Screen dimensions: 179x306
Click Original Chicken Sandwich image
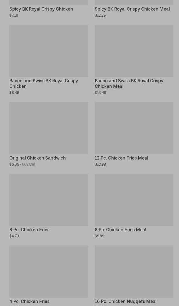coord(49,128)
